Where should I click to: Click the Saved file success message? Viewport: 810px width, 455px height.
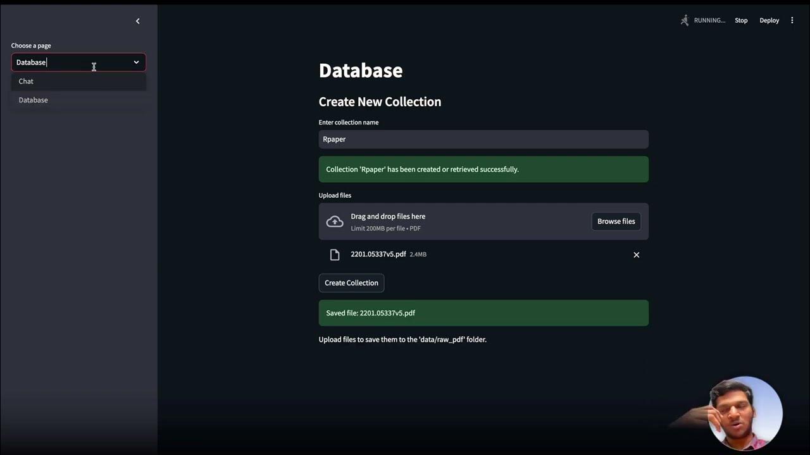483,313
